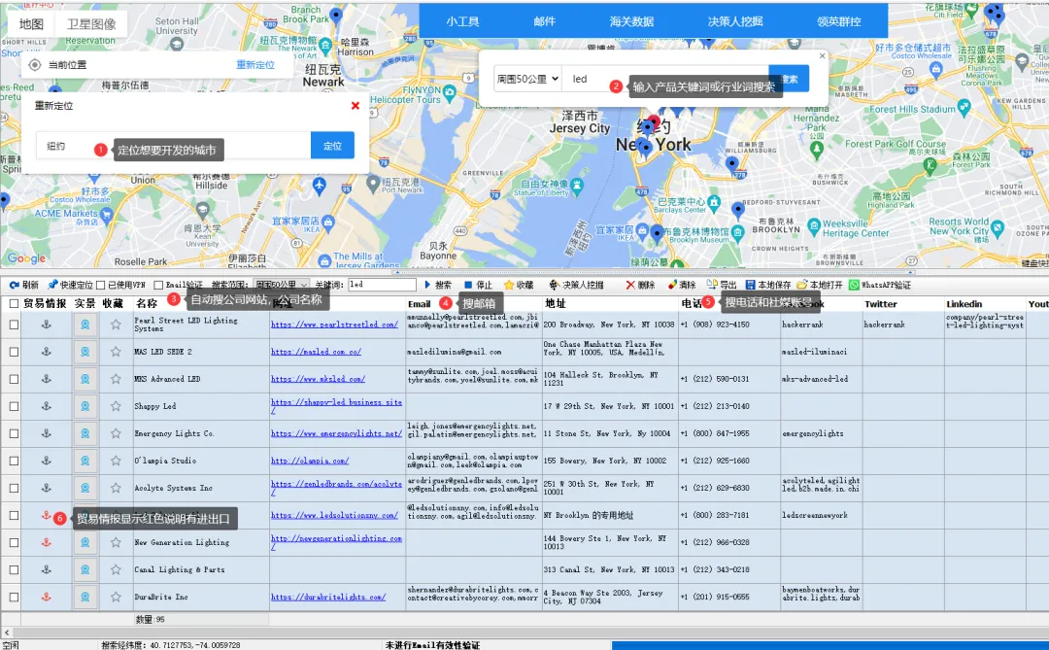1049x650 pixels.
Task: Open the www.pearlstreetled.com link
Action: 334,325
